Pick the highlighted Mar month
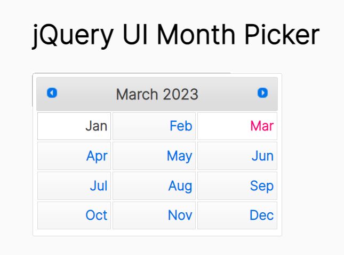Viewport: 344px width, 255px height. [x=237, y=126]
